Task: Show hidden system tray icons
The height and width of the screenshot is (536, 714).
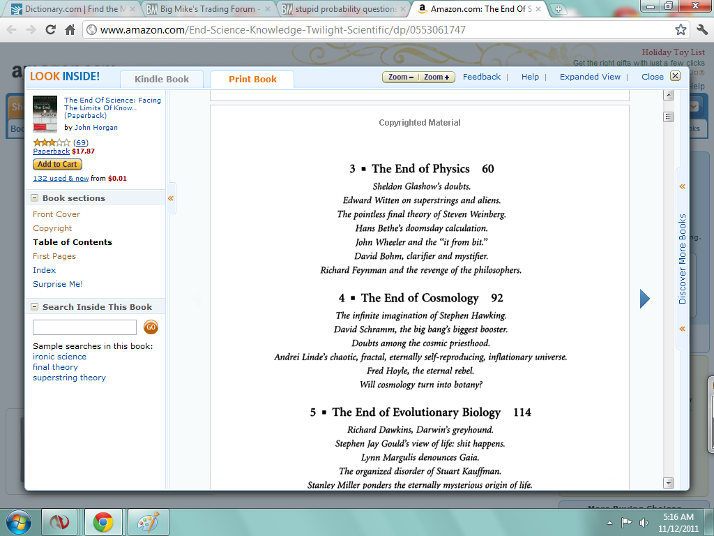Action: (x=609, y=523)
